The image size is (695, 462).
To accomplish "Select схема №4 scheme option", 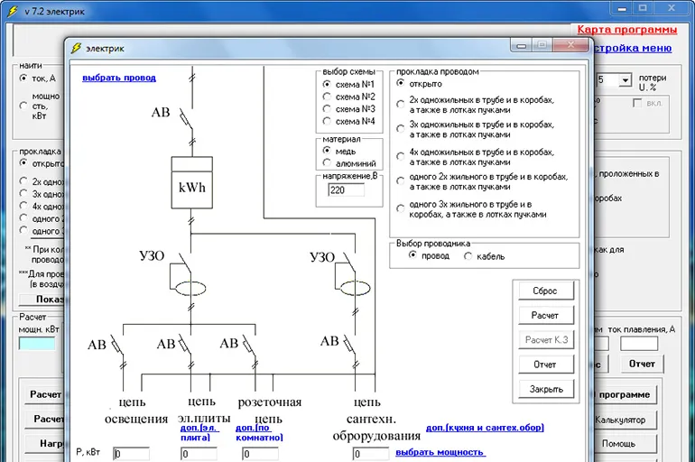I will (x=327, y=121).
